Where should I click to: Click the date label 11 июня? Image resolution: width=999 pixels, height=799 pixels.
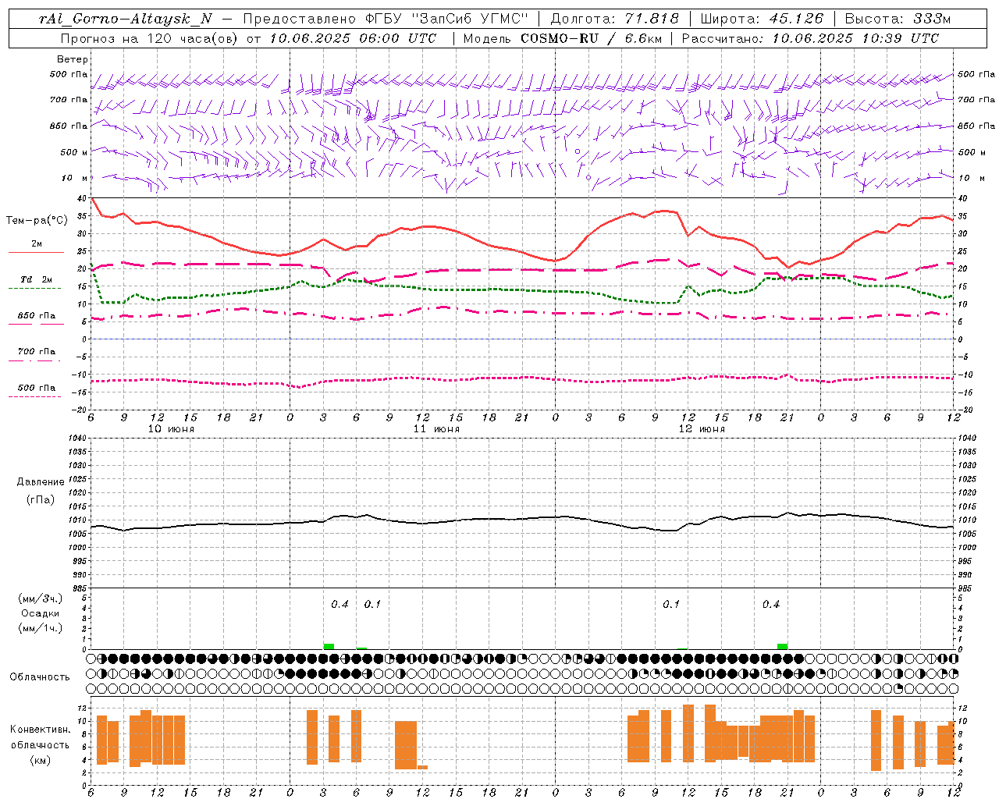click(436, 429)
